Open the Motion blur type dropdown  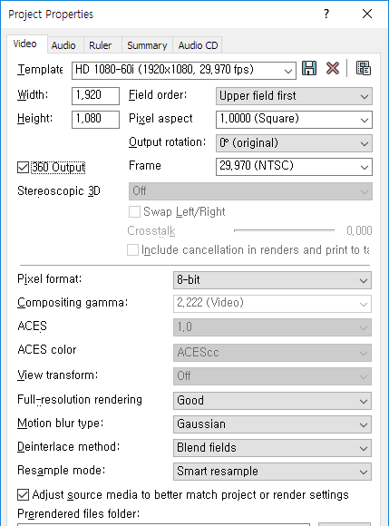(272, 424)
